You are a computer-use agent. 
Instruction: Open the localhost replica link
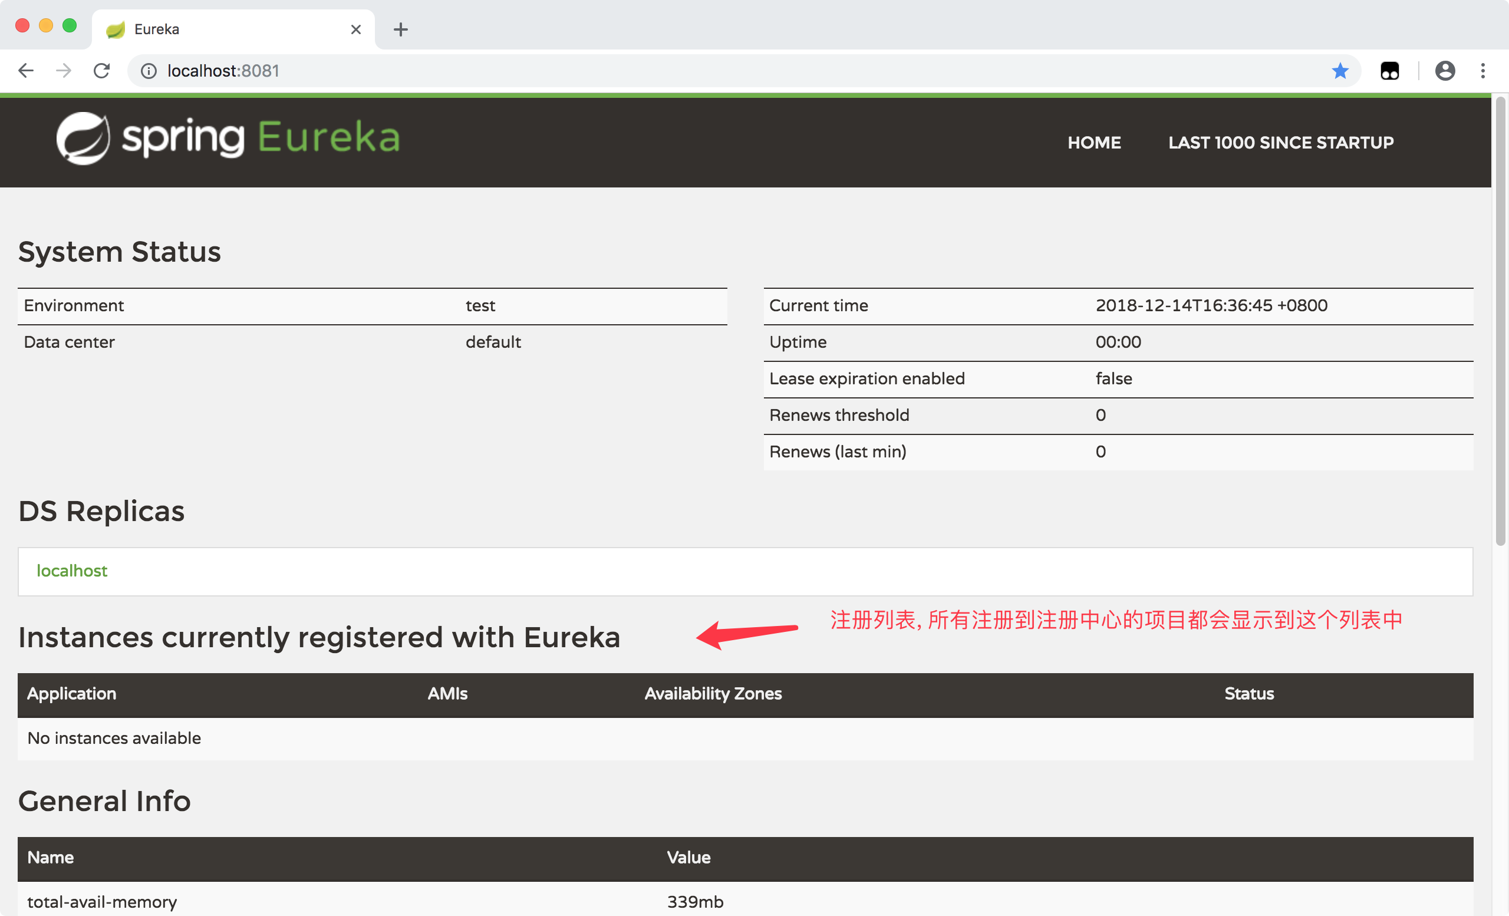[x=72, y=571]
